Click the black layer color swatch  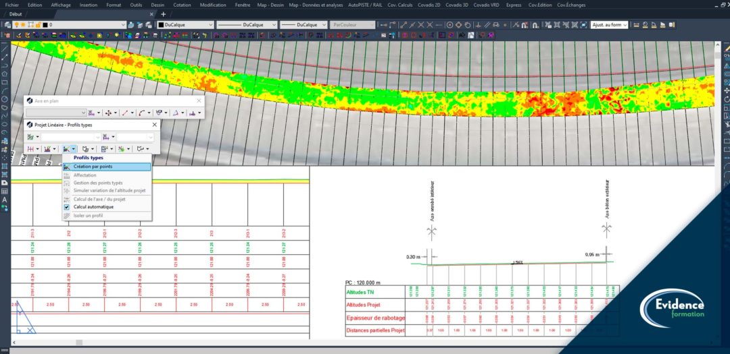click(x=45, y=25)
